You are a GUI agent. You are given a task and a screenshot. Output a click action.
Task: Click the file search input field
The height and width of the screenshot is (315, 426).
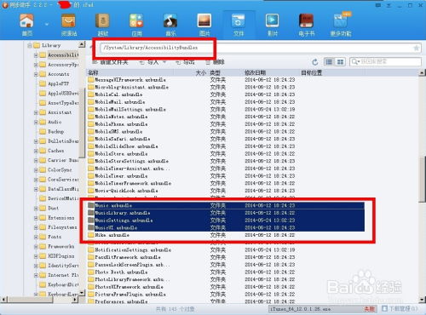tap(385, 61)
